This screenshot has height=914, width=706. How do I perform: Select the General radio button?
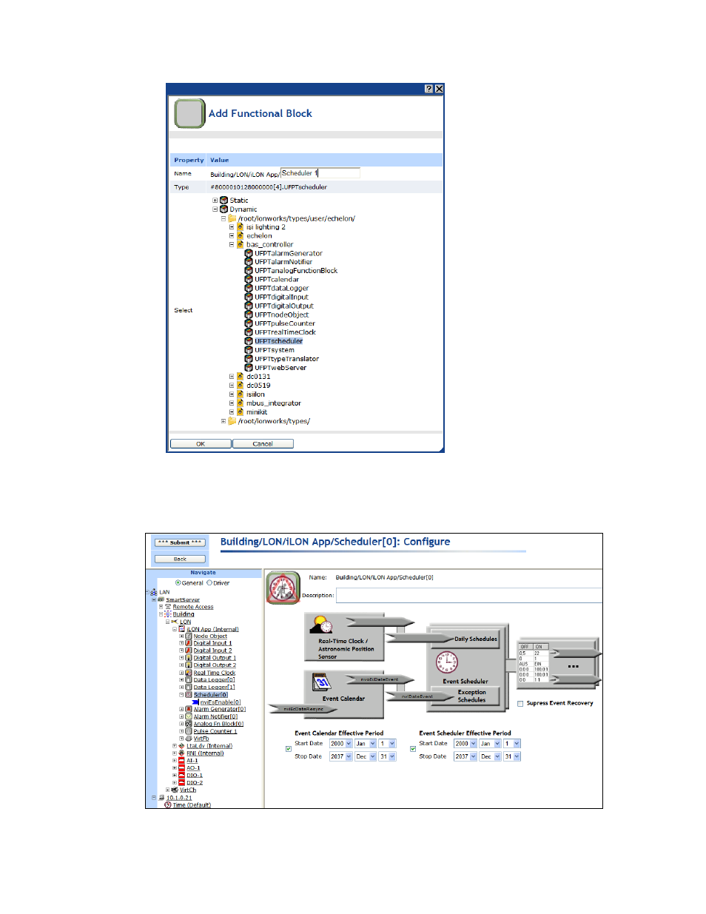[178, 583]
